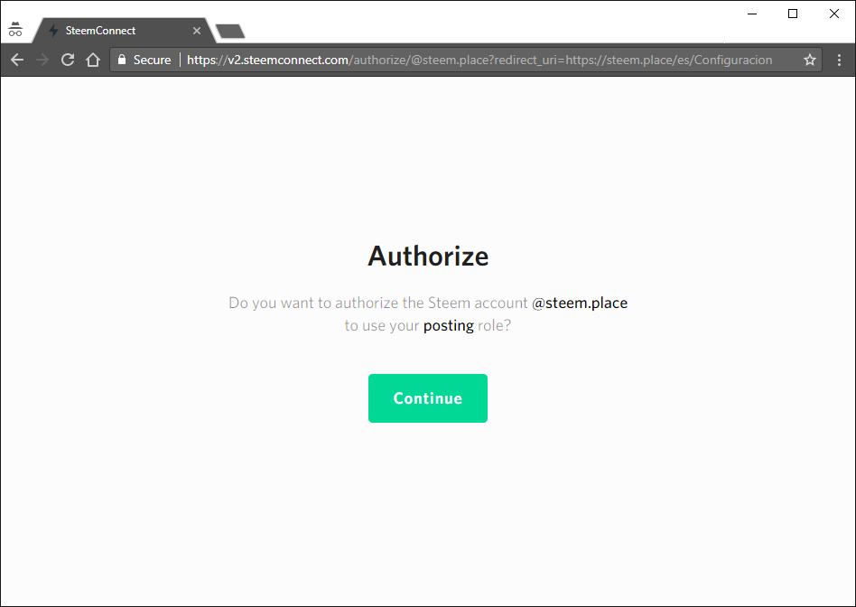Bookmark this page with the star icon

[810, 60]
